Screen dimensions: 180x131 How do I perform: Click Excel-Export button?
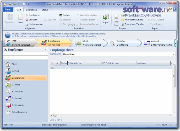point(155,24)
